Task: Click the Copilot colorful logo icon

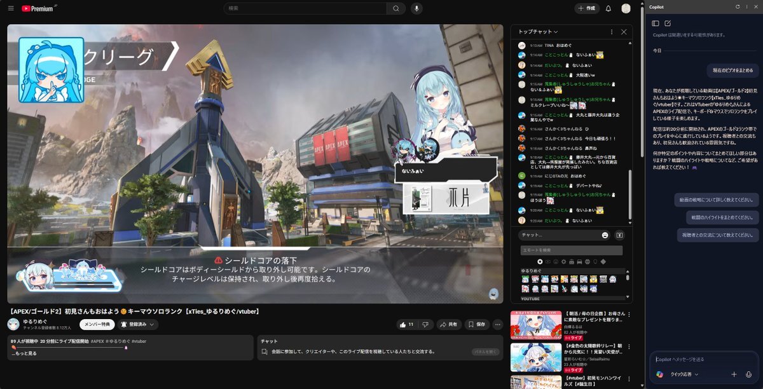Action: [x=660, y=374]
